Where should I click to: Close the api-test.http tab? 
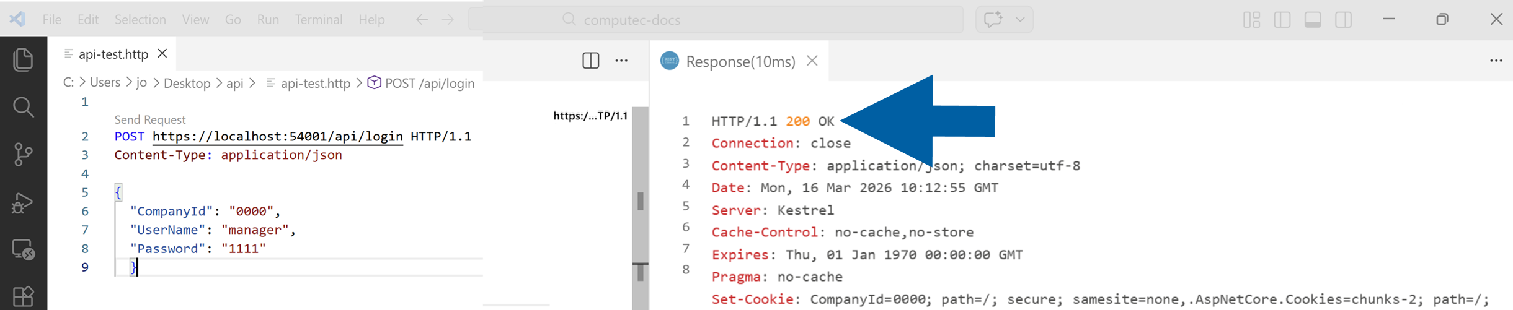[162, 54]
